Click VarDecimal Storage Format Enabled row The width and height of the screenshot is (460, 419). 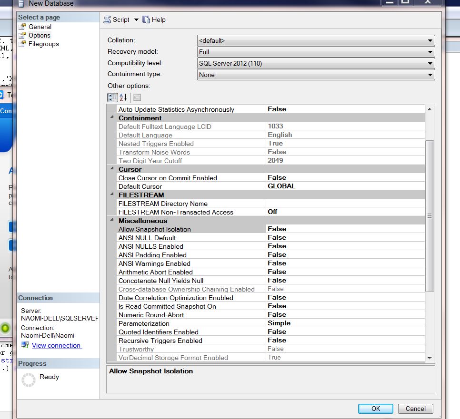click(x=271, y=358)
